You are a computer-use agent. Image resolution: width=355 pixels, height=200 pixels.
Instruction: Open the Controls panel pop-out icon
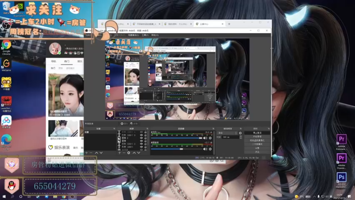[268, 128]
